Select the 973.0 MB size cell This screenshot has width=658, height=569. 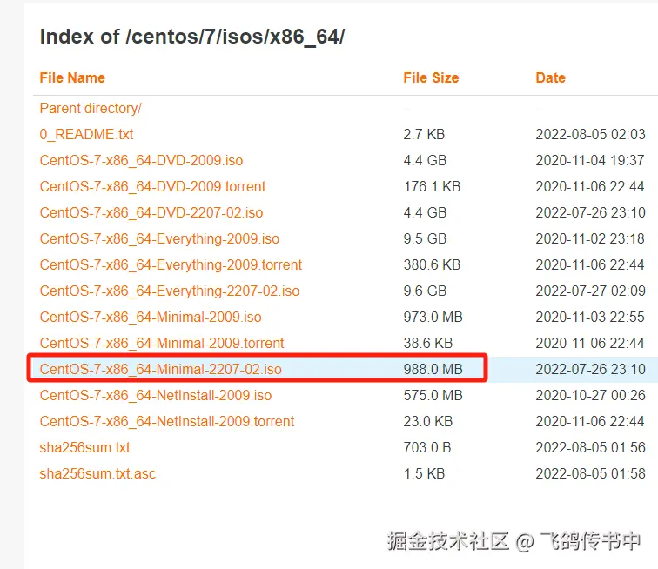[x=433, y=317]
